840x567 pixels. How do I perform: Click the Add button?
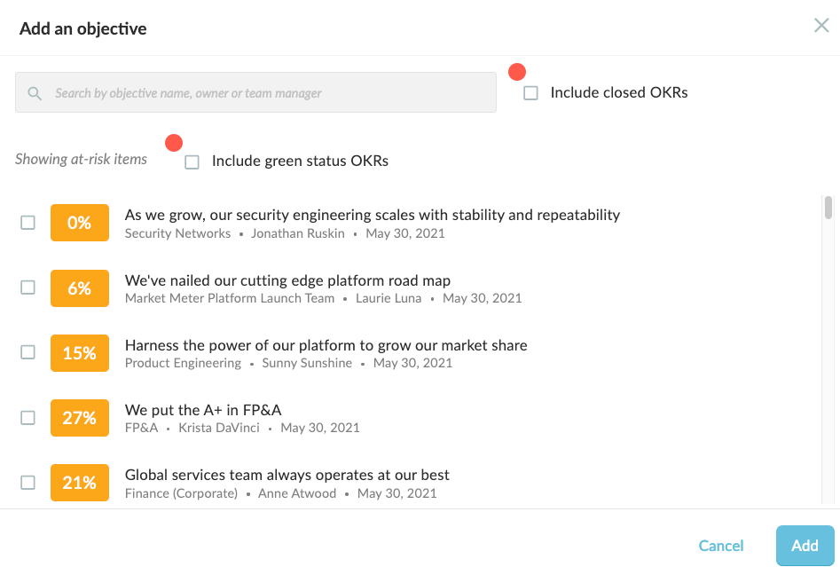point(805,546)
